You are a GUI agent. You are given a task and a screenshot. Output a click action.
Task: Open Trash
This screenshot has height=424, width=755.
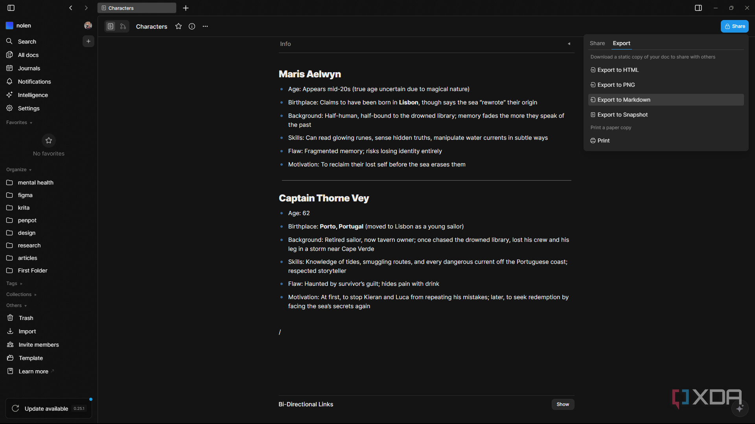point(49,318)
